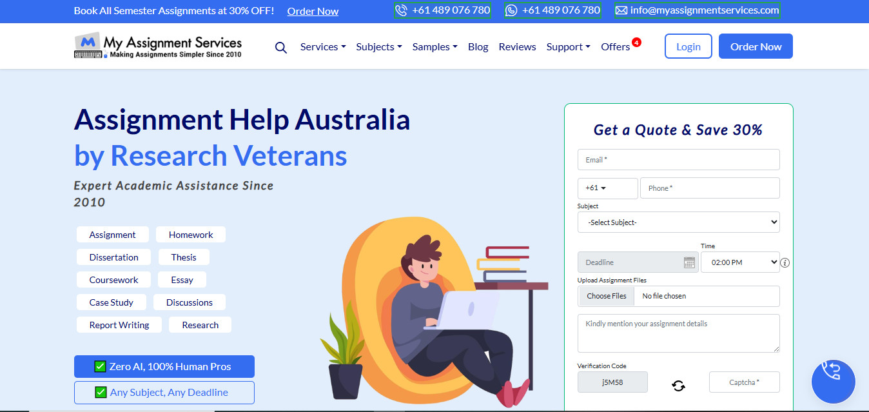Open the floating callback phone button
Viewport: 869px width, 412px height.
coord(833,382)
